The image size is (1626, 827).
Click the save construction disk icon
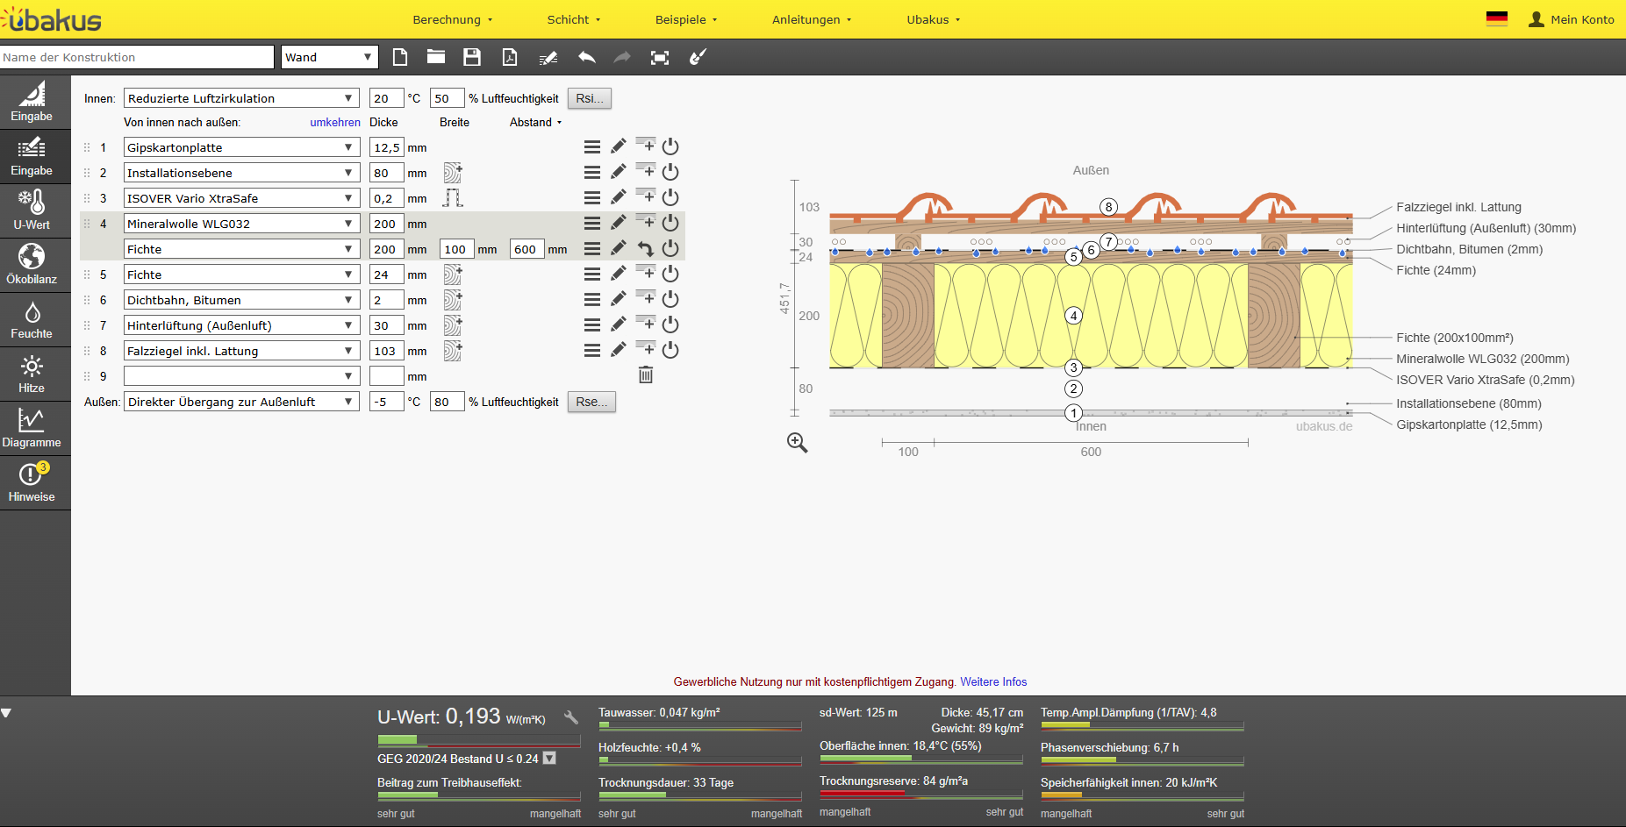pos(472,58)
